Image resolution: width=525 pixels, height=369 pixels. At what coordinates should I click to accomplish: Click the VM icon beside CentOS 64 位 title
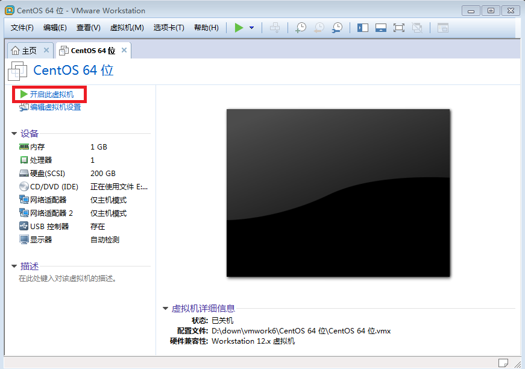[x=17, y=71]
